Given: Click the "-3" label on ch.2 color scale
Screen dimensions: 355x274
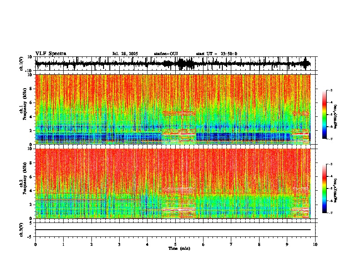Looking at the screenshot, I should (x=331, y=164).
